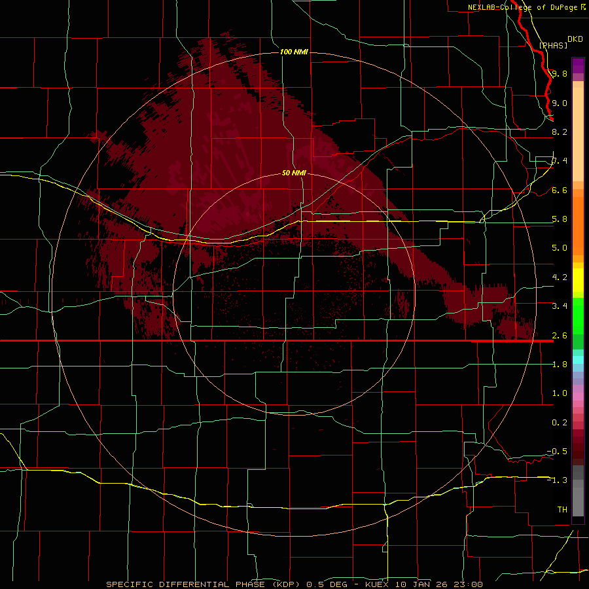Click the 3.4 scale value

pos(560,306)
